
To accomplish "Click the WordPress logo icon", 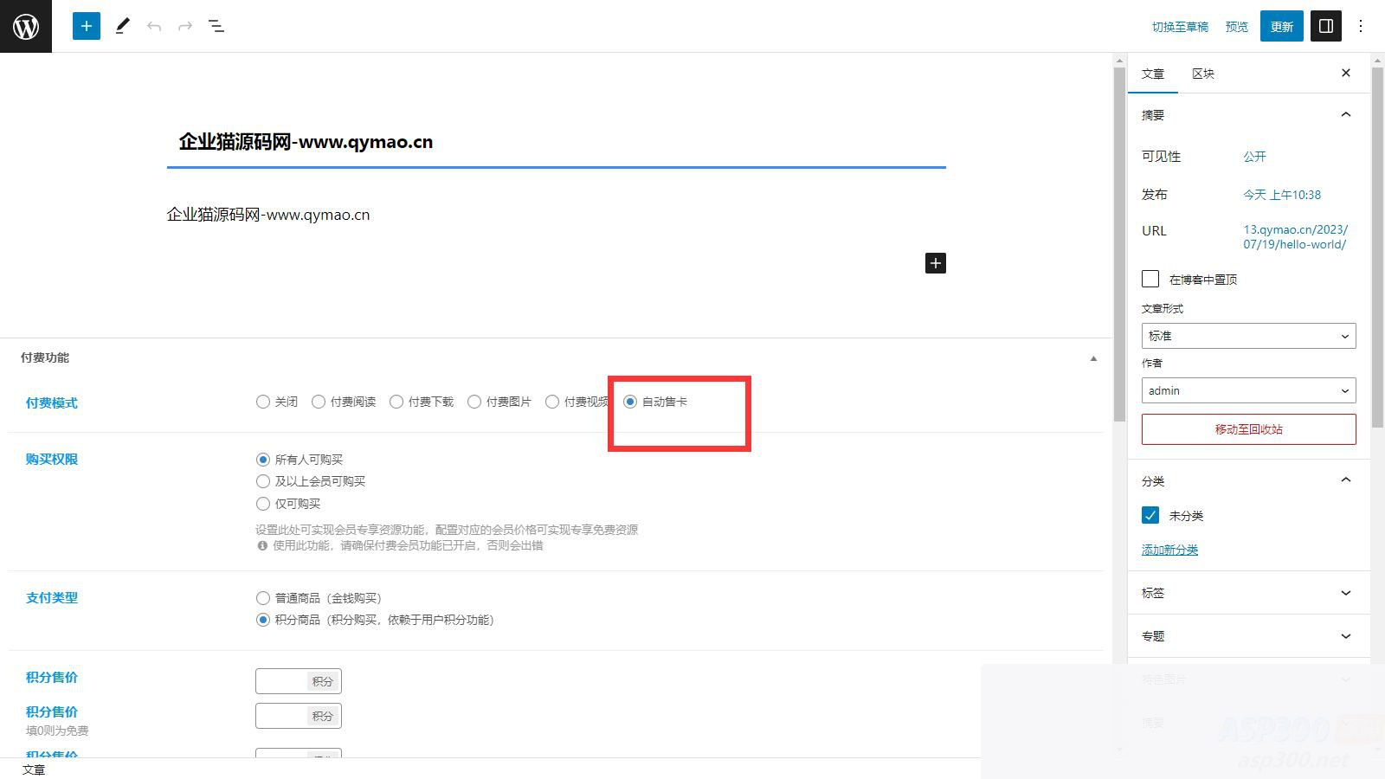I will [26, 26].
